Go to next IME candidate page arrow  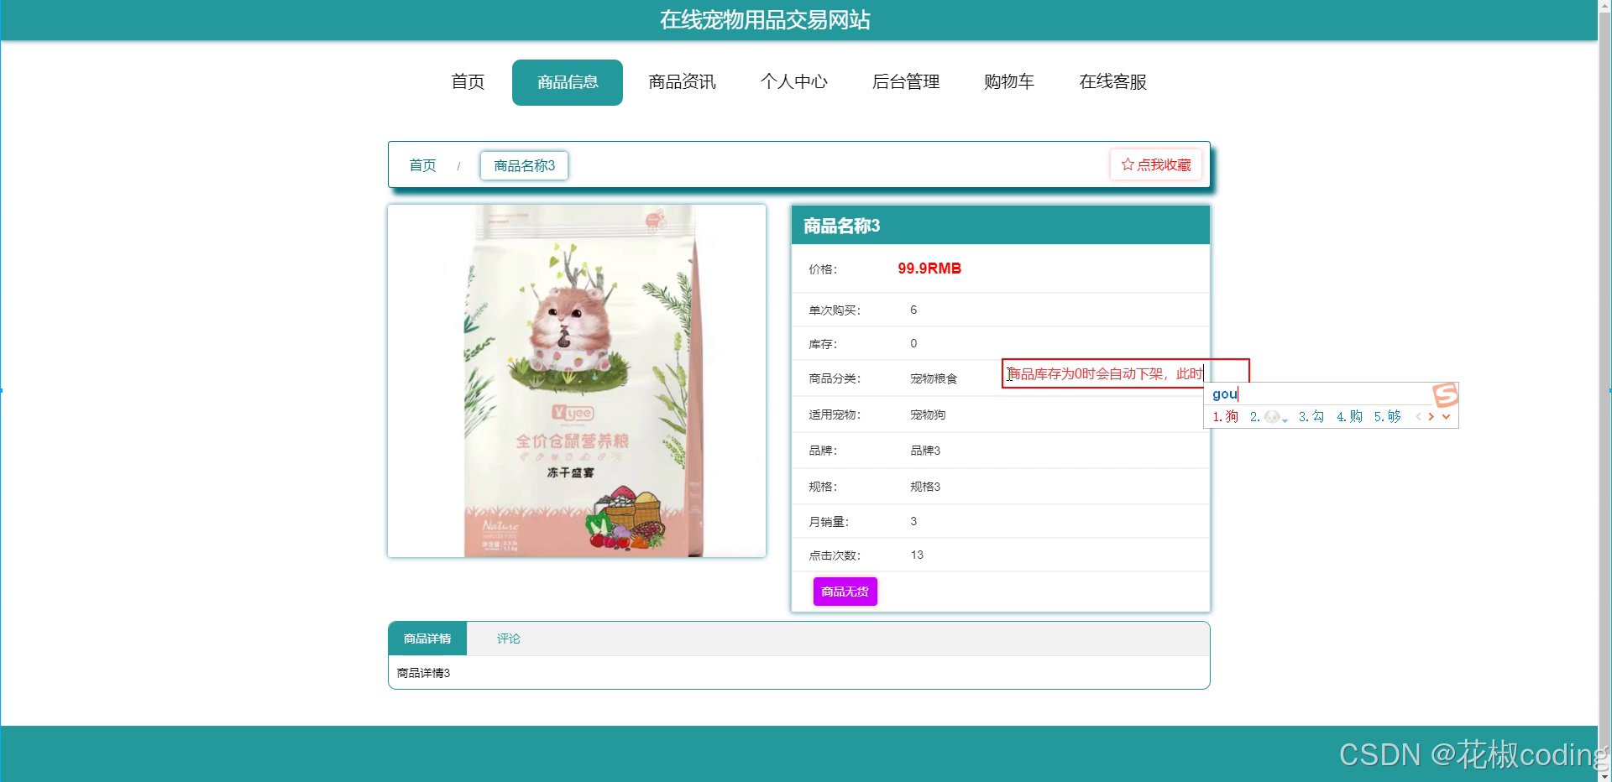point(1431,417)
